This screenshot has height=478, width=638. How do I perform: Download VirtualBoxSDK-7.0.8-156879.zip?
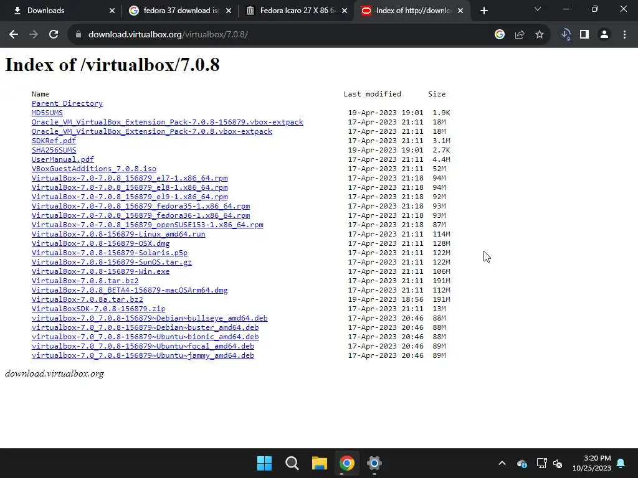[98, 309]
